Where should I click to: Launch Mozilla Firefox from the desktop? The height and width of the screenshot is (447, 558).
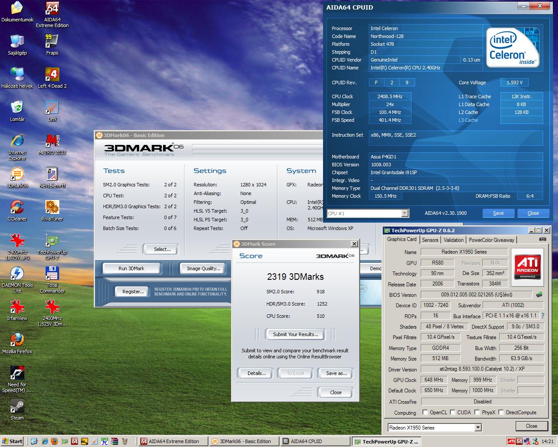click(17, 344)
